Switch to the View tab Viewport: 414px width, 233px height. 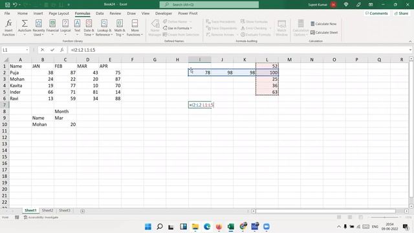point(145,13)
